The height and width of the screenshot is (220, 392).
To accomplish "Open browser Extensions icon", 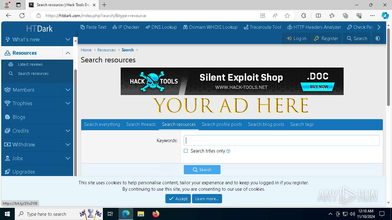I will 303,16.
